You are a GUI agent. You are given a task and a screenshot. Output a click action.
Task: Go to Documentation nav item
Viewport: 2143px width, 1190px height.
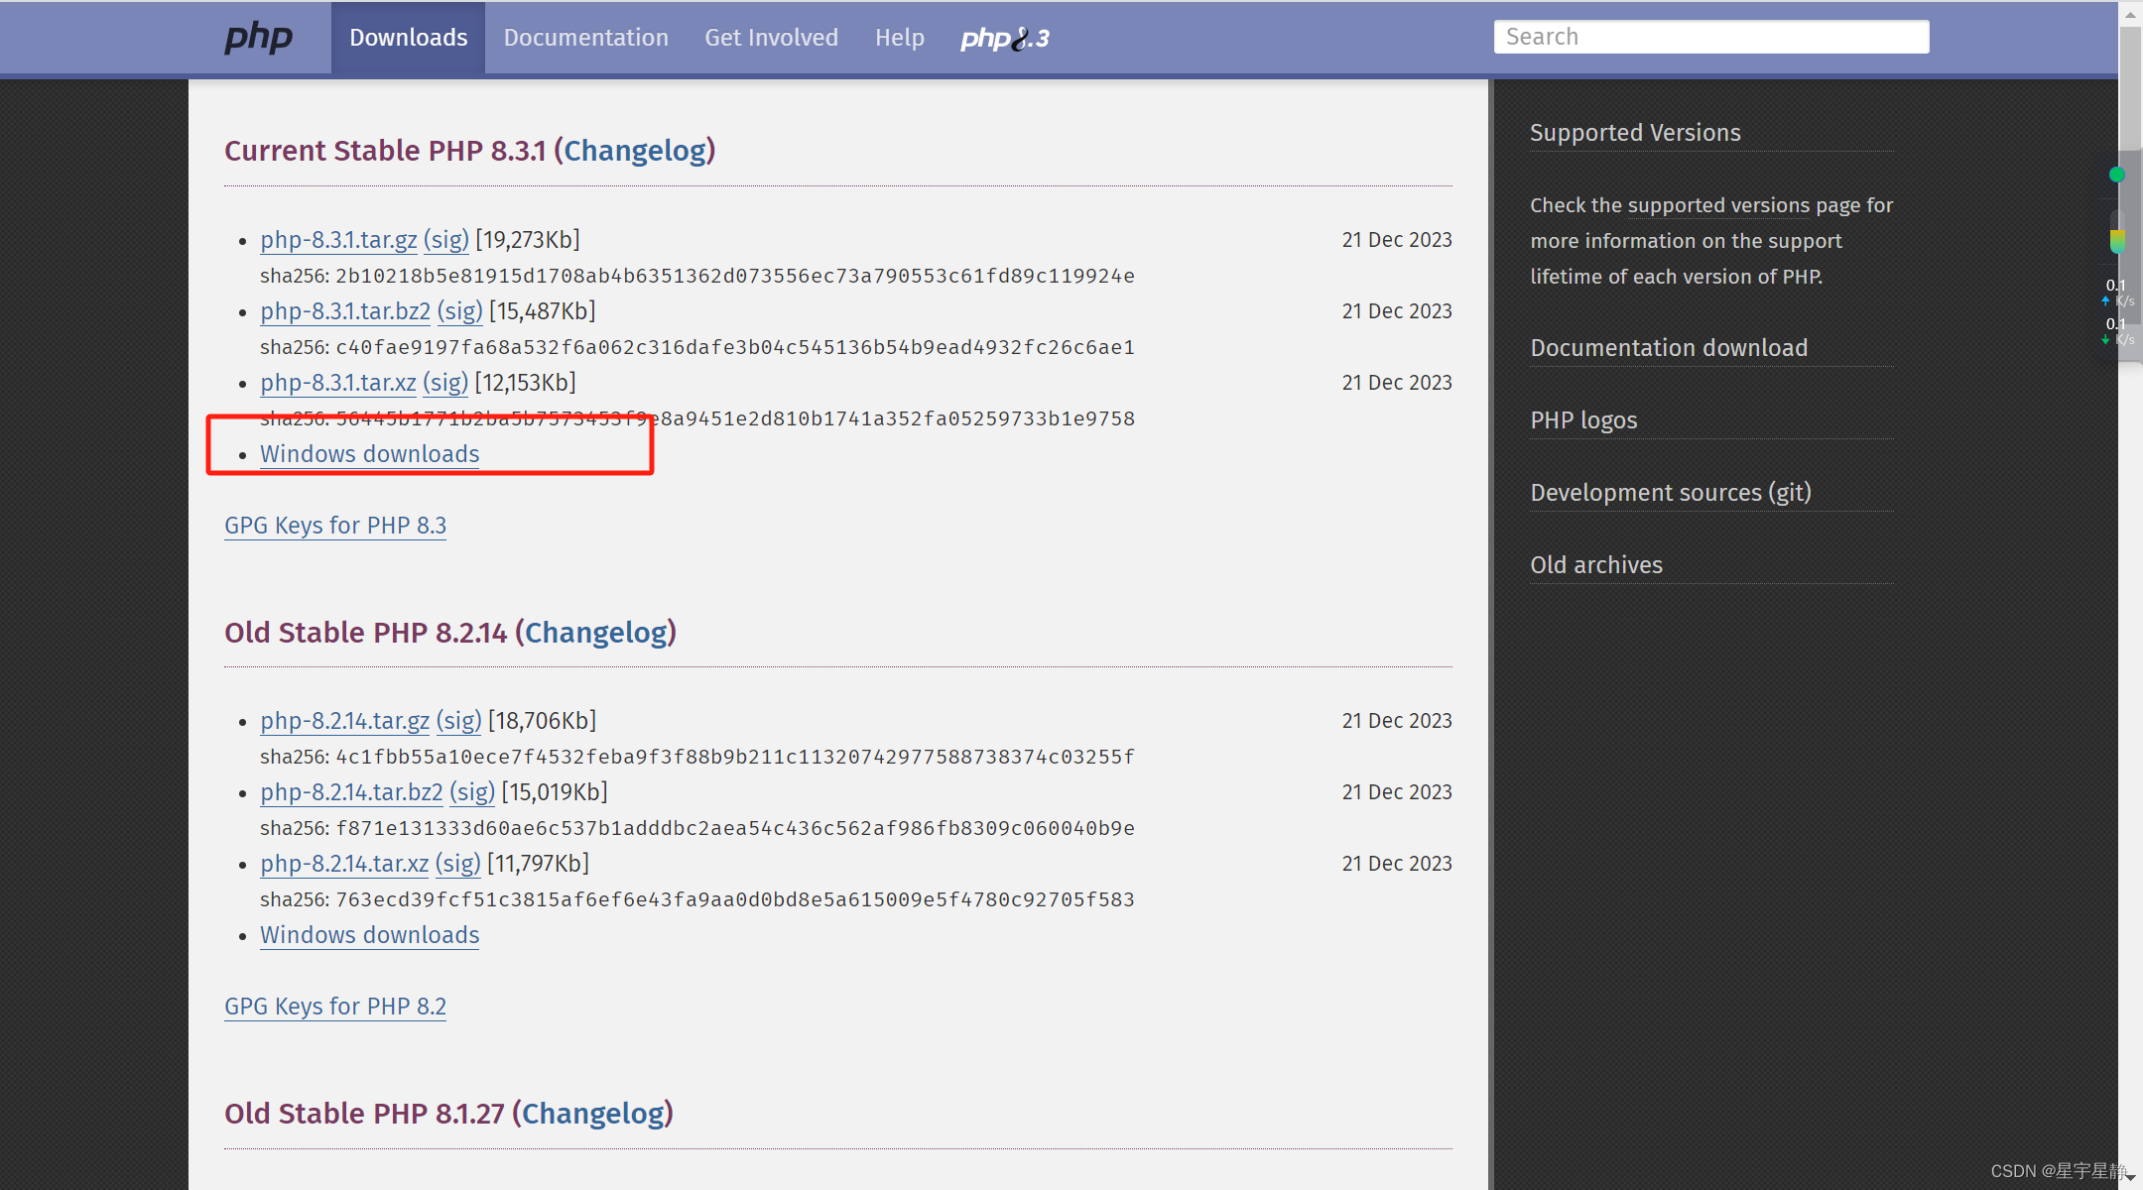[585, 38]
